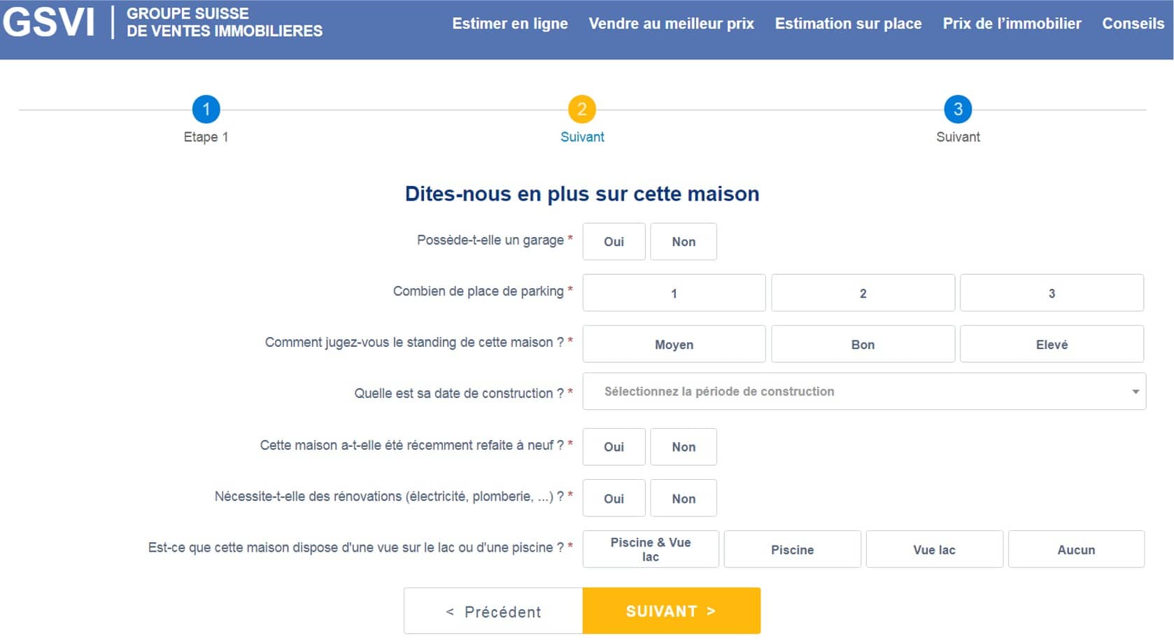This screenshot has width=1174, height=640.
Task: Choose Moyen standing option
Action: pos(674,344)
